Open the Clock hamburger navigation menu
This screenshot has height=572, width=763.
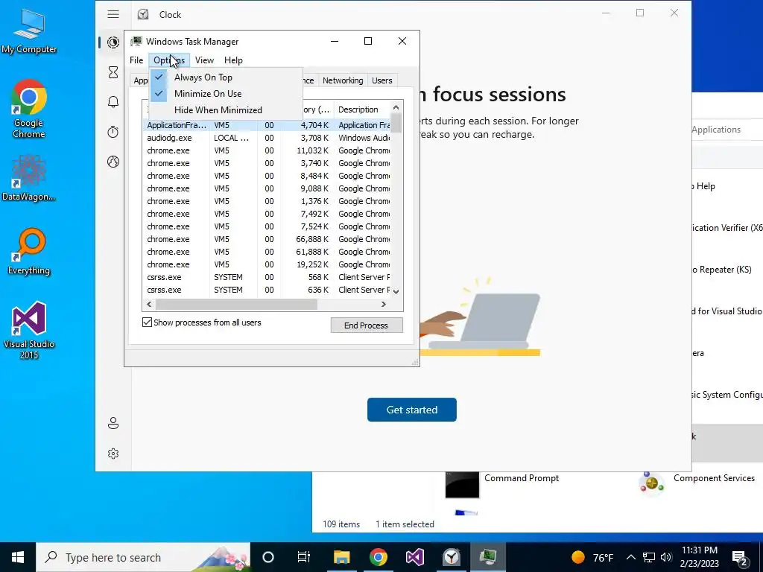(113, 14)
